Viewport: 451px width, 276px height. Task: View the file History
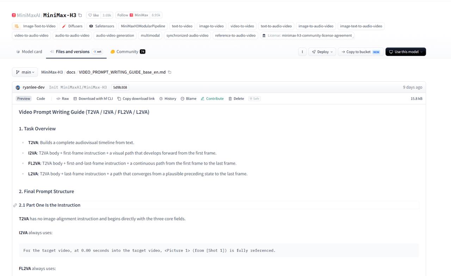168,99
